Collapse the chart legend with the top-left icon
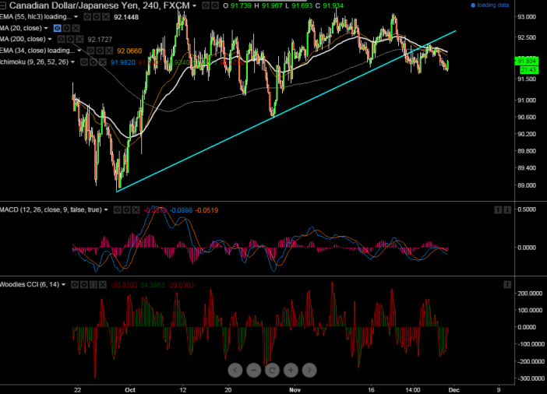This screenshot has height=394, width=547. pyautogui.click(x=2, y=5)
